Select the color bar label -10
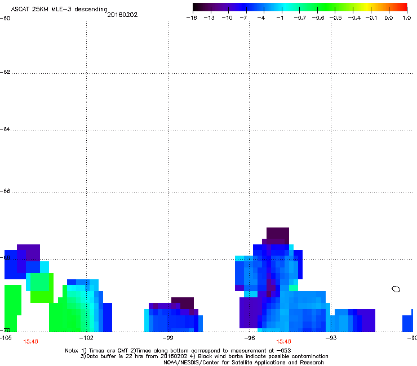The width and height of the screenshot is (417, 366). click(227, 18)
